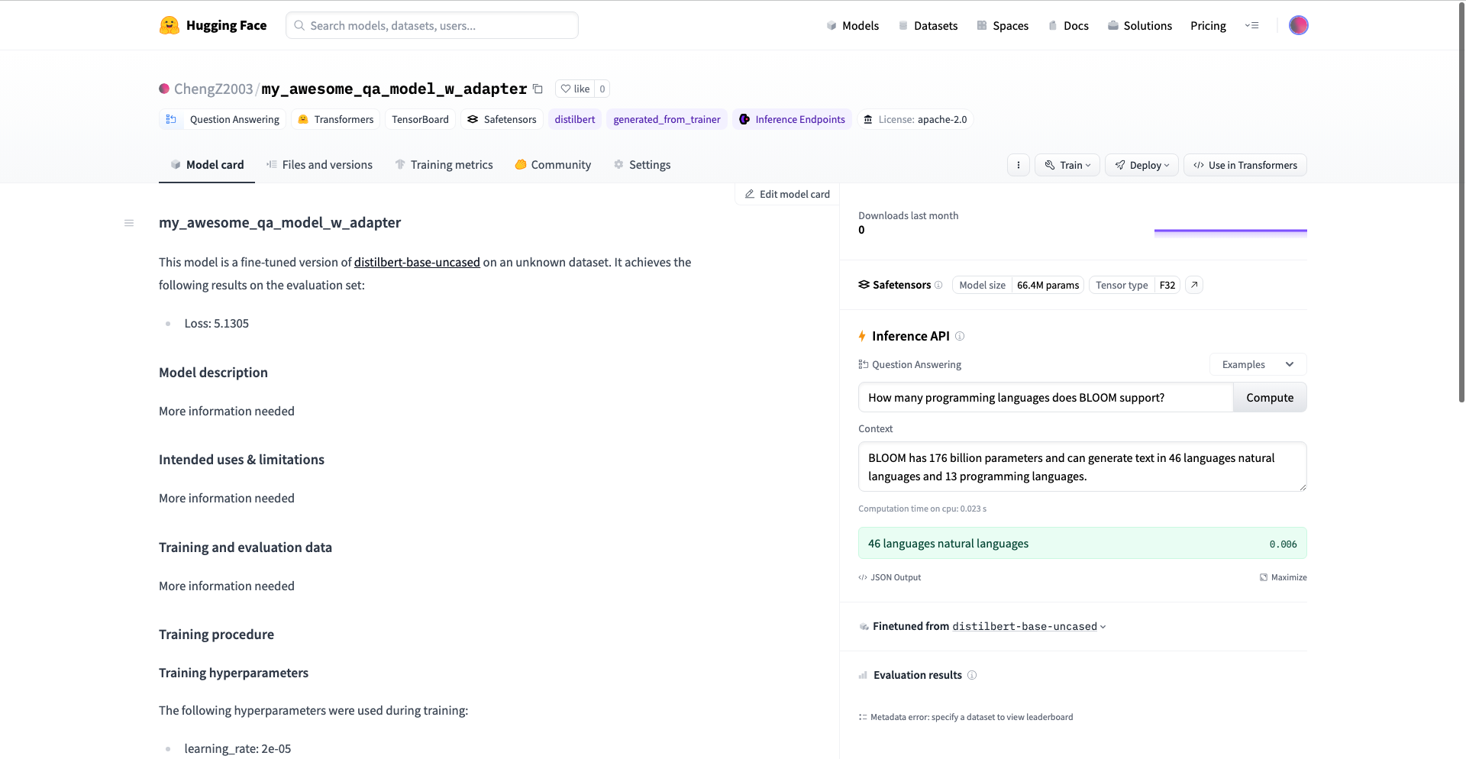Open the Examples dropdown
The width and height of the screenshot is (1466, 759).
tap(1258, 364)
